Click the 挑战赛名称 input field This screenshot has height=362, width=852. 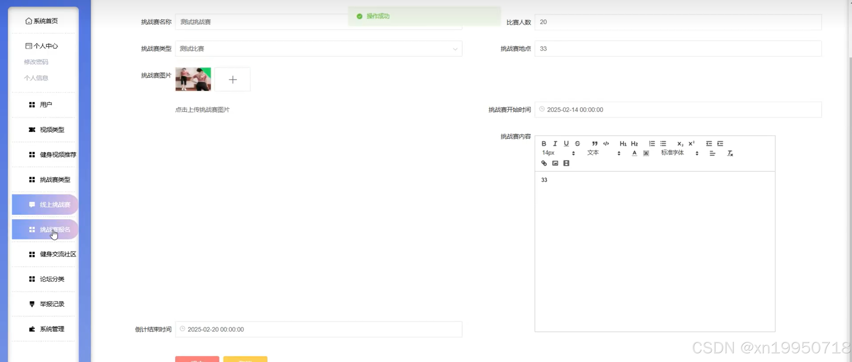pyautogui.click(x=319, y=22)
